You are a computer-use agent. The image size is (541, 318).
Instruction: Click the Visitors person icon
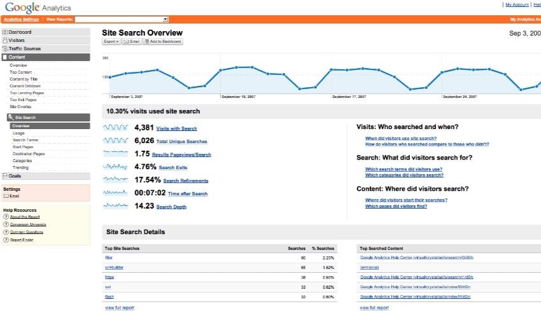[5, 40]
